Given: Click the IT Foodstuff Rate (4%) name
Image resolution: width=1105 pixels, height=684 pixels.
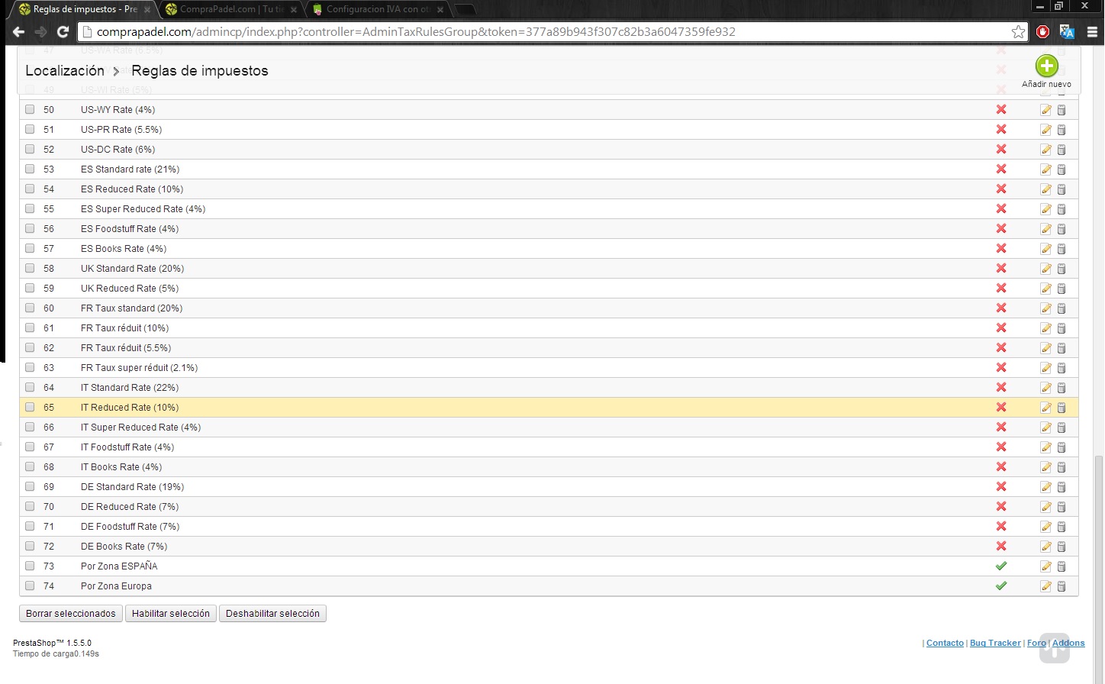Looking at the screenshot, I should pos(127,447).
